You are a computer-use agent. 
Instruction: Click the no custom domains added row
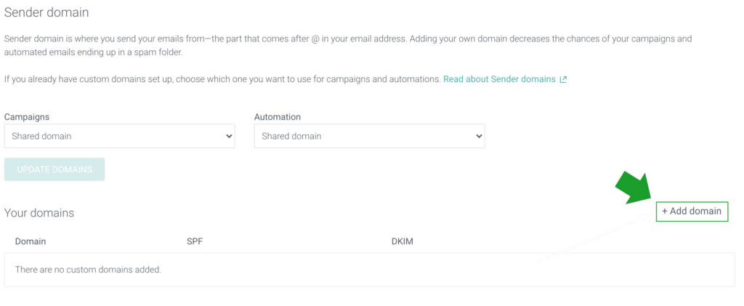[370, 270]
